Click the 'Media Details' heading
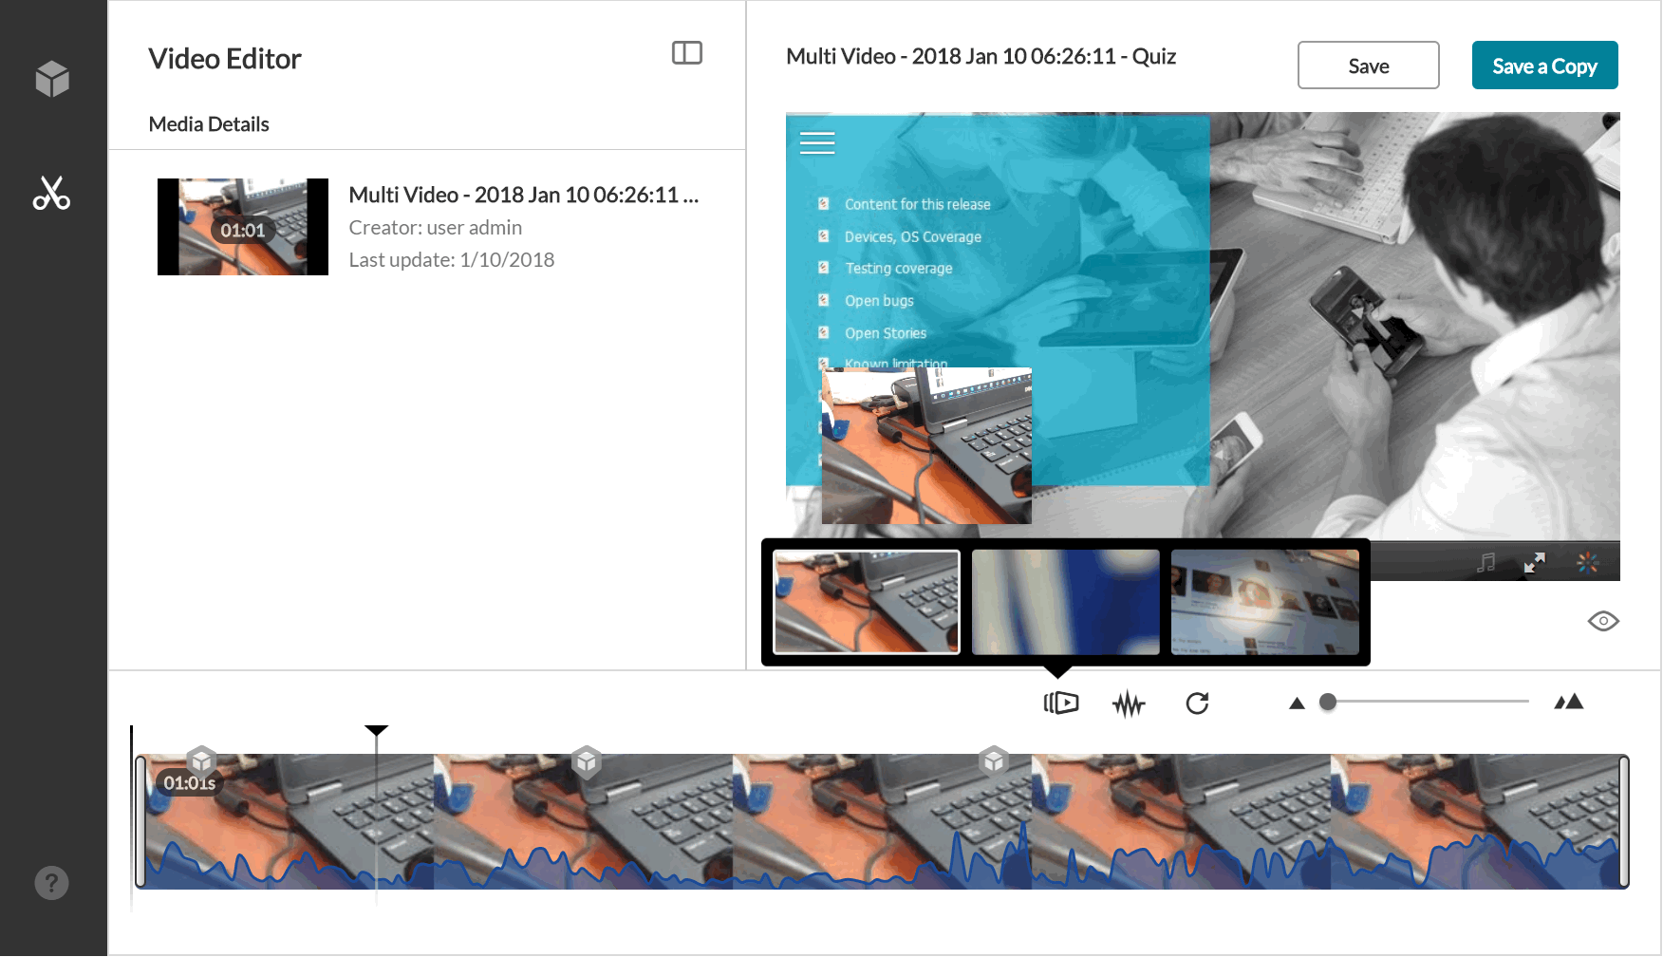 209,124
